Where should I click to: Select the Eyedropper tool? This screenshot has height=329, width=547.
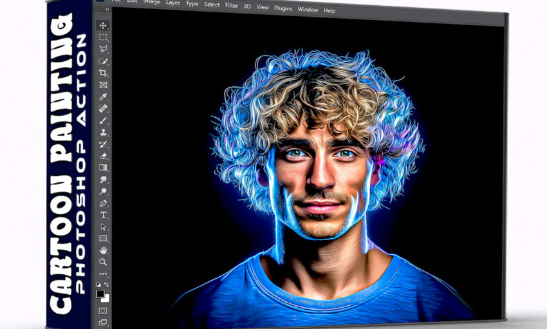[x=103, y=97]
